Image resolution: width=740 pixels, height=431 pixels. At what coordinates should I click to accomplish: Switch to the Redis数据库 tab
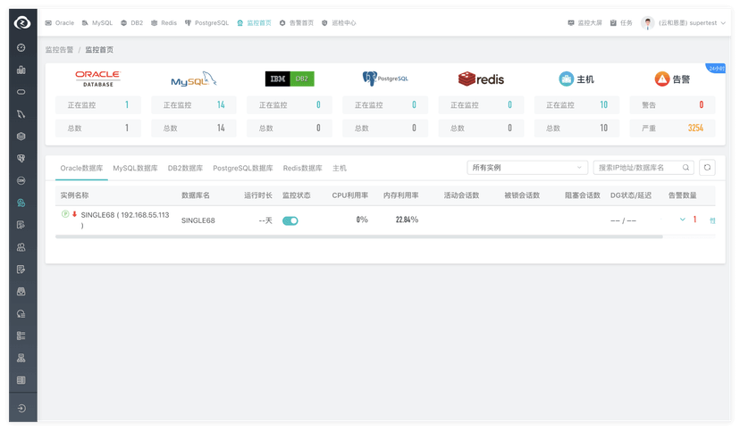pos(302,168)
